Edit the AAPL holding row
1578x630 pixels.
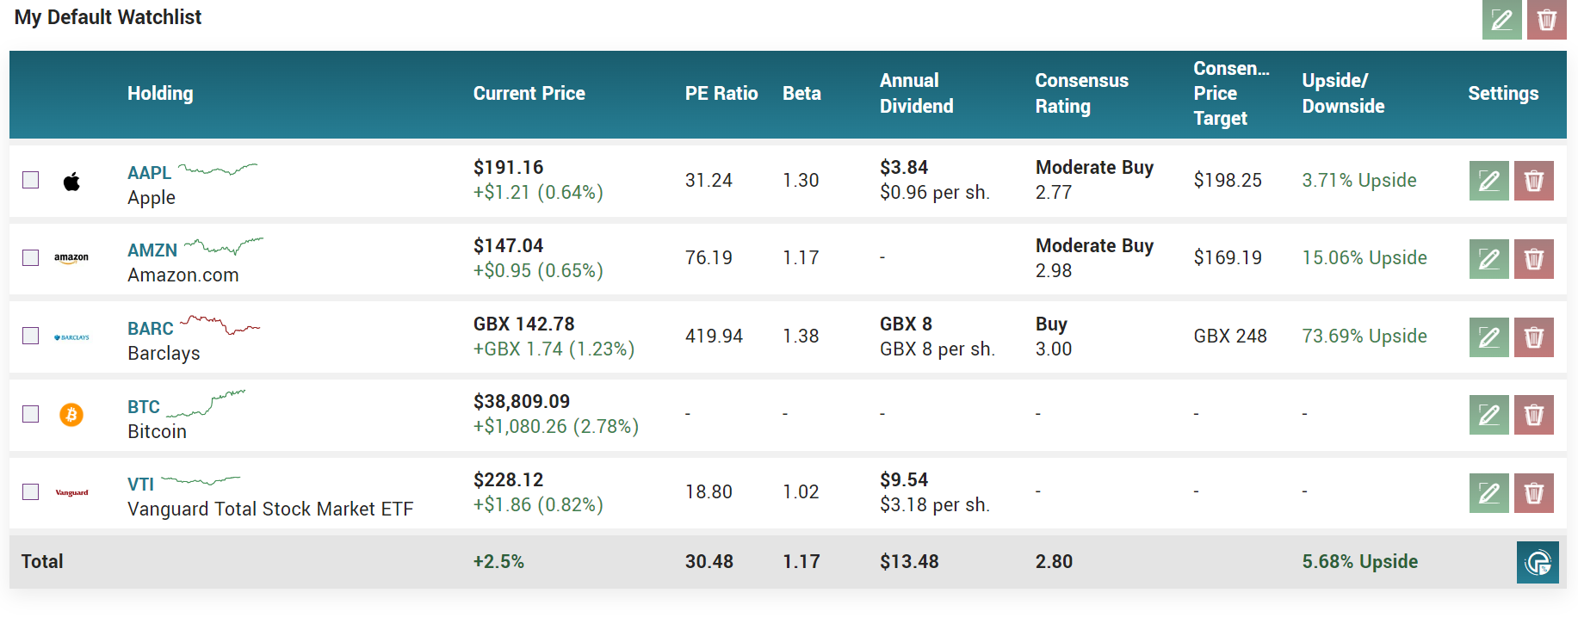click(1488, 181)
